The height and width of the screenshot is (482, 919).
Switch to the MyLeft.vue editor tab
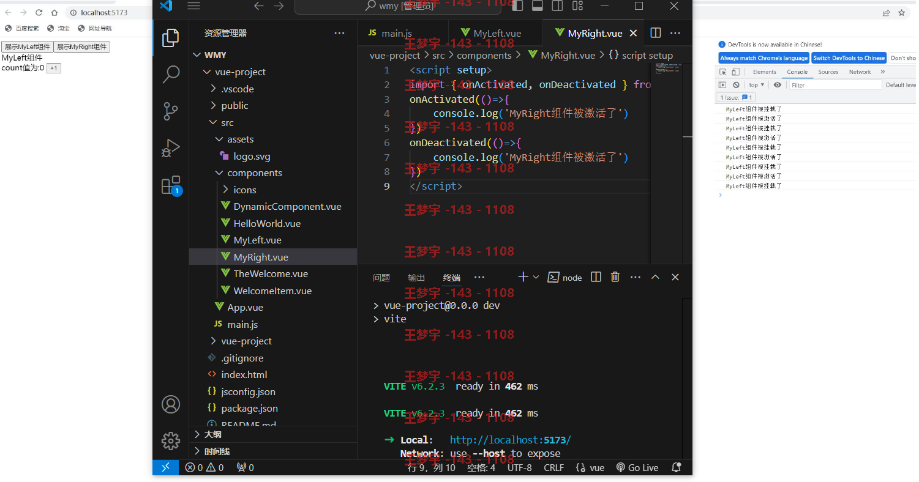click(497, 33)
